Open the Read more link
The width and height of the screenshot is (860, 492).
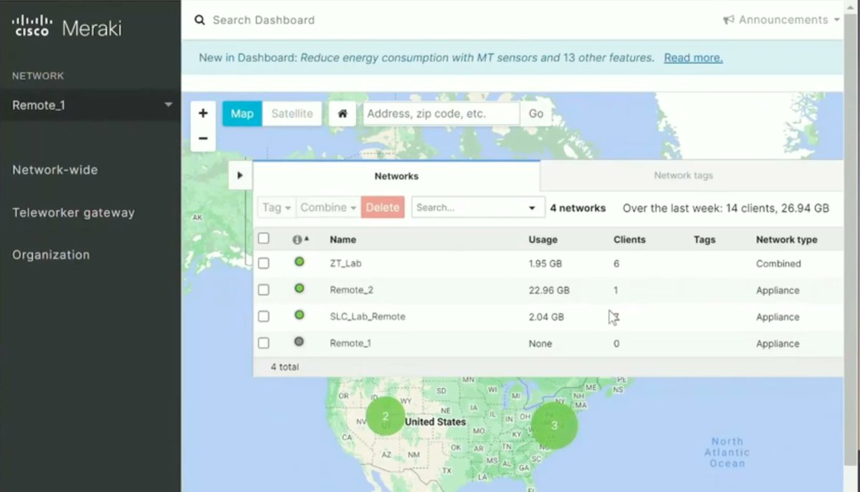tap(693, 58)
